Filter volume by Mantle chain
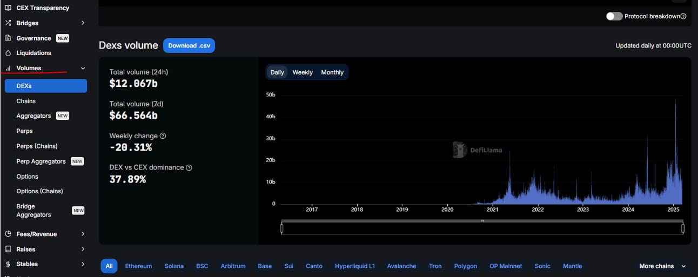The image size is (698, 277). [573, 266]
